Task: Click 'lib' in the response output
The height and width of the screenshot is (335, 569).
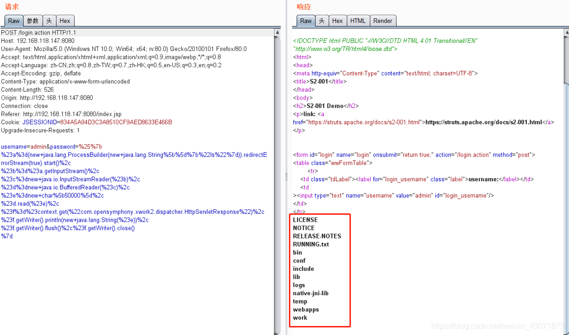Action: click(x=296, y=277)
